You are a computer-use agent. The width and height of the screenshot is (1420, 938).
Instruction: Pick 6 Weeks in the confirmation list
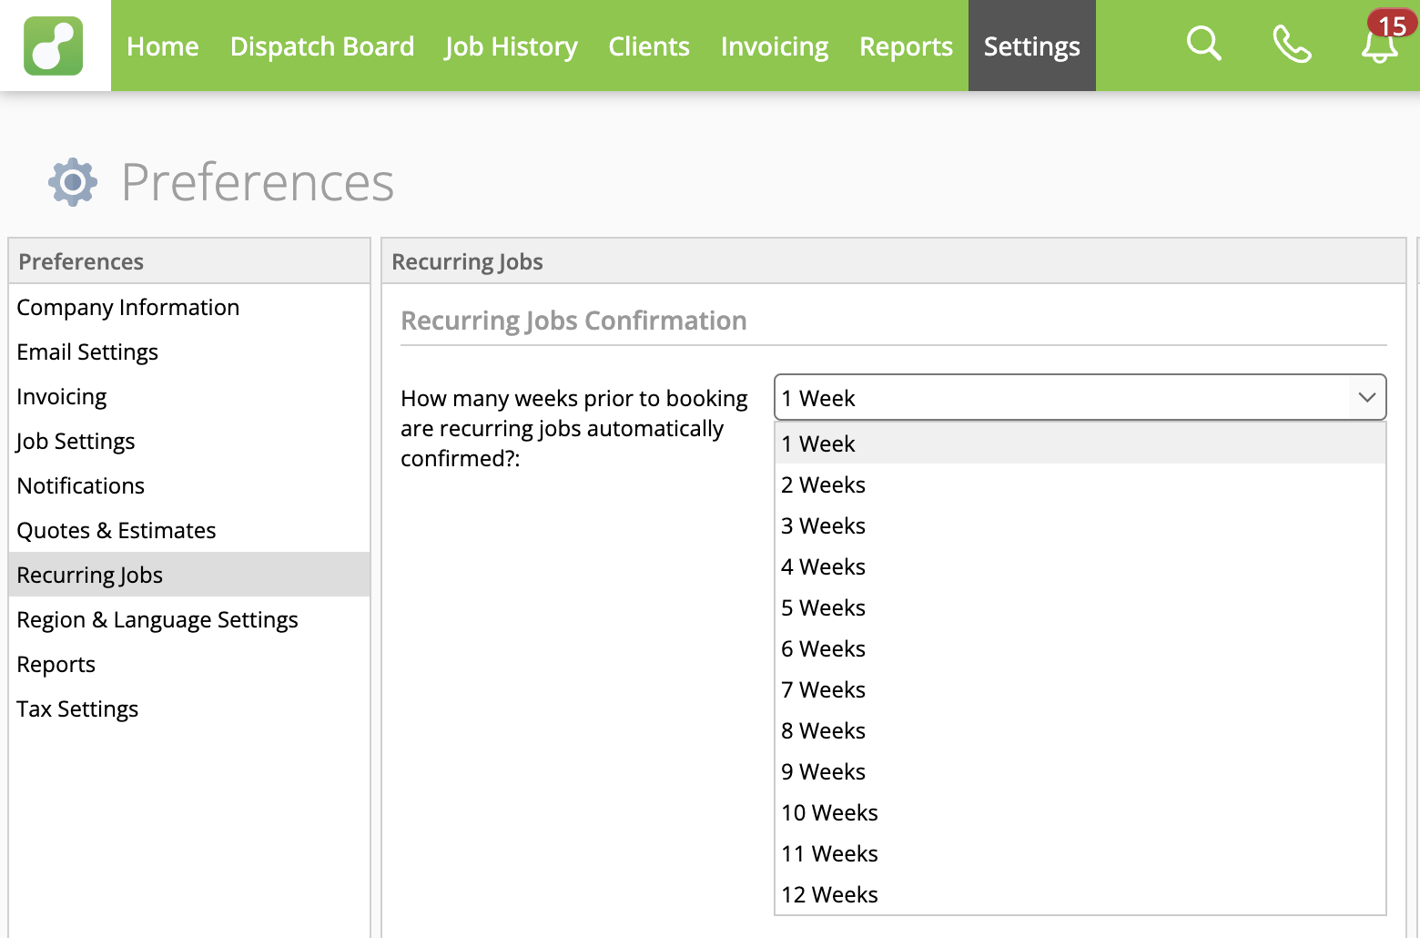pos(823,648)
